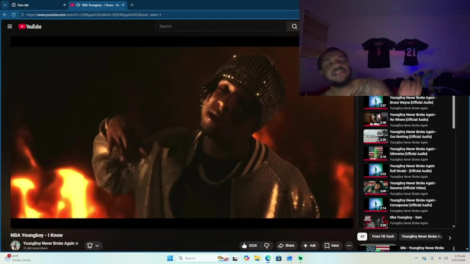Select the All filter chip
470x264 pixels.
coord(362,236)
